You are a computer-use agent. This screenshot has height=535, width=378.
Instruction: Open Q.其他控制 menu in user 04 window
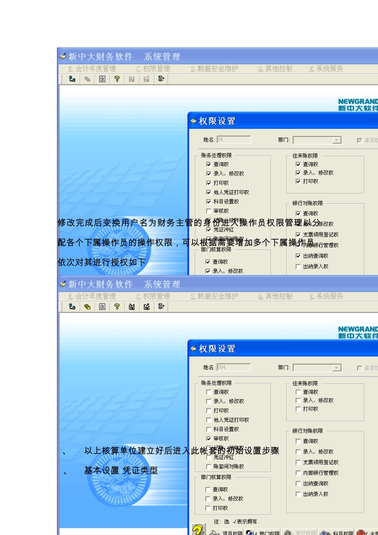click(275, 69)
